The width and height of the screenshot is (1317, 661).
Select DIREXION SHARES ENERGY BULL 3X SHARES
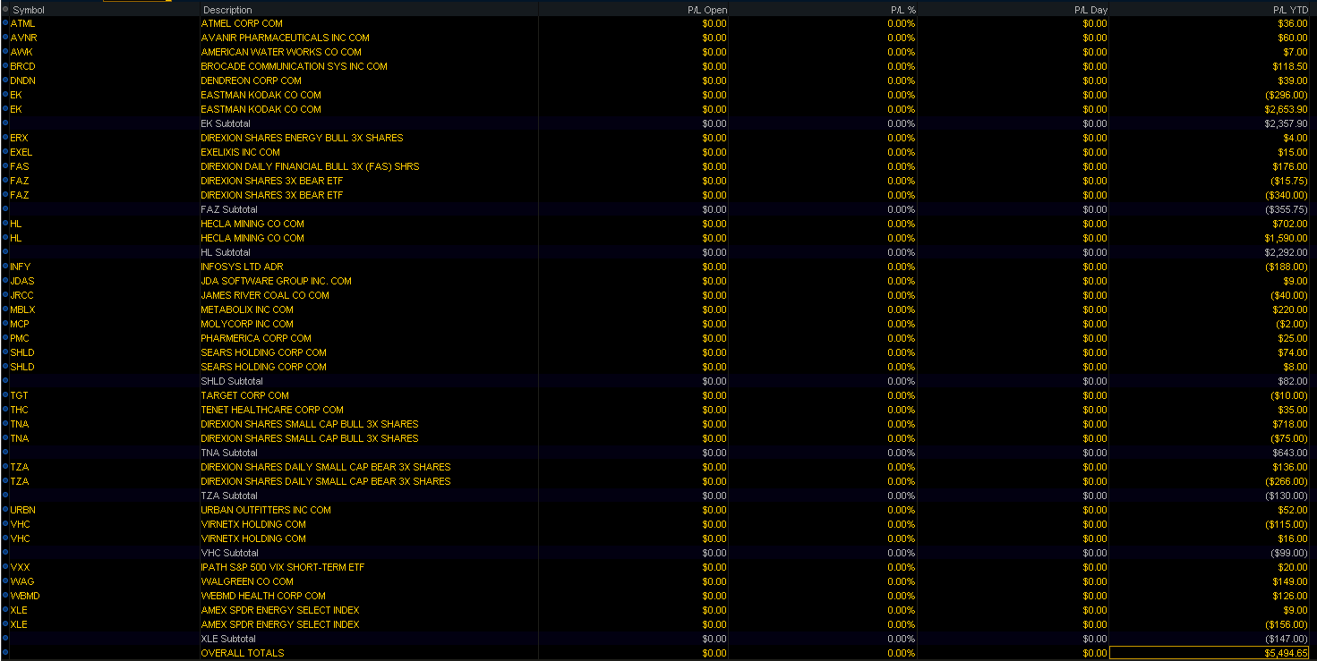click(302, 138)
